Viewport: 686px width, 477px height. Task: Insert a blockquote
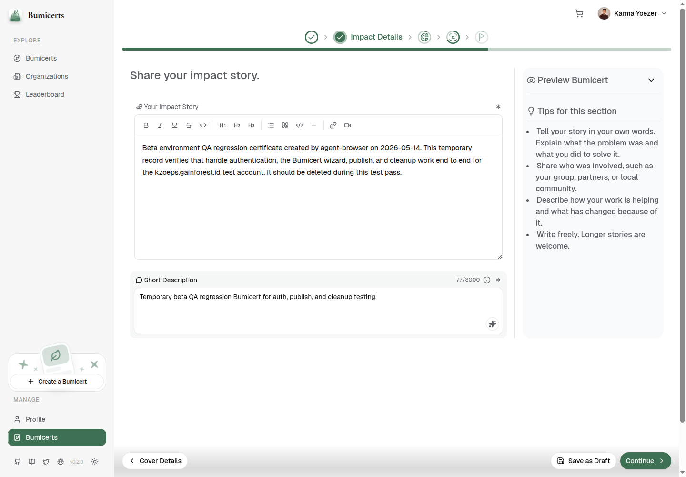pos(285,125)
